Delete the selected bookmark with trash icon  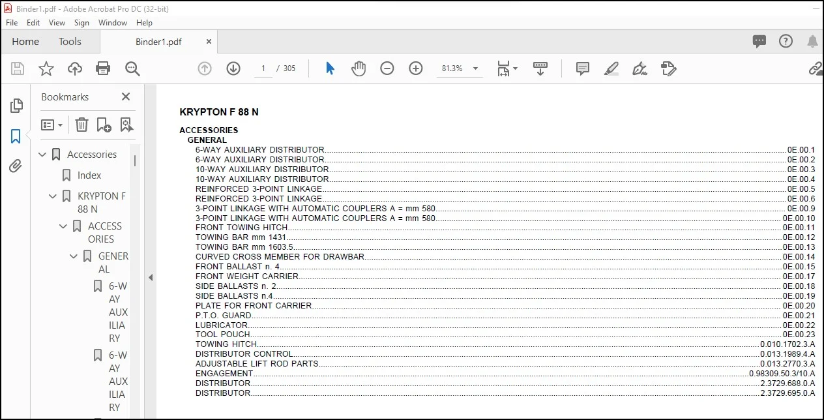(81, 125)
